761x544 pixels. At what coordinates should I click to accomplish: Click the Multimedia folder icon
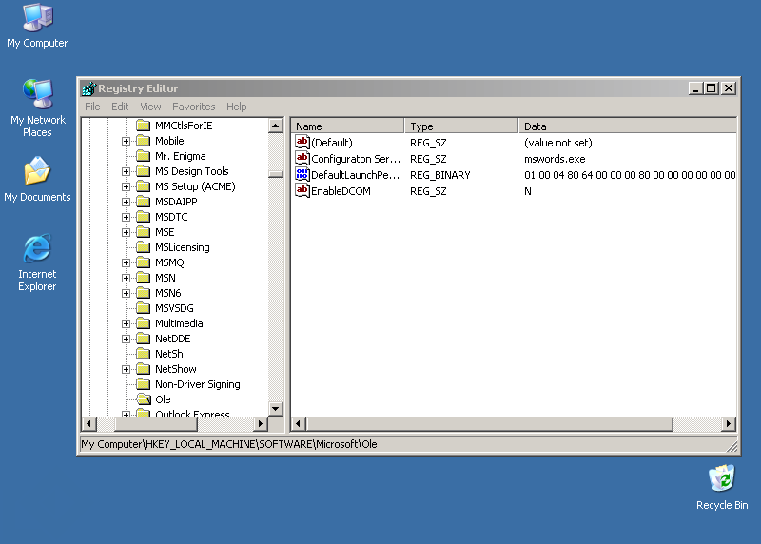coord(144,323)
